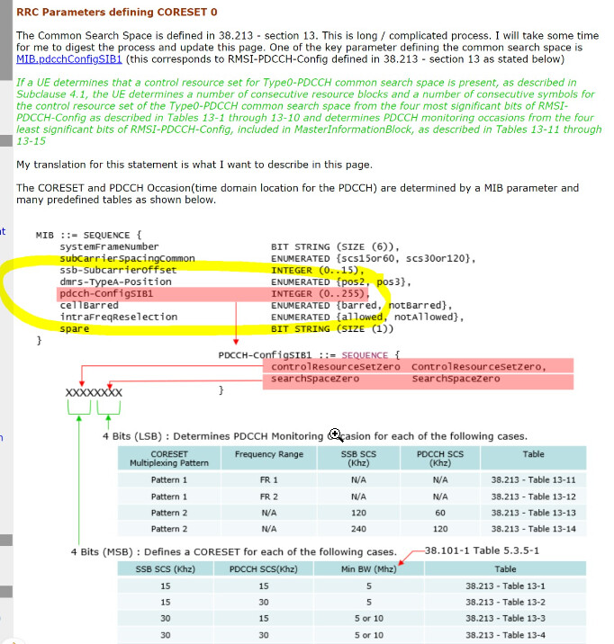Click the cell 38.213 - Table 13-4

[x=505, y=635]
